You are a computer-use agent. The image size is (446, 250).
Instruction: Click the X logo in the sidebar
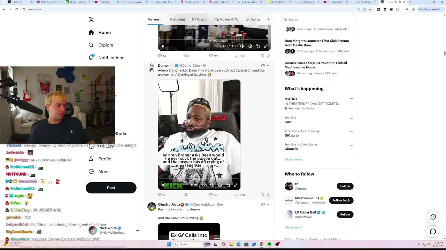91,20
